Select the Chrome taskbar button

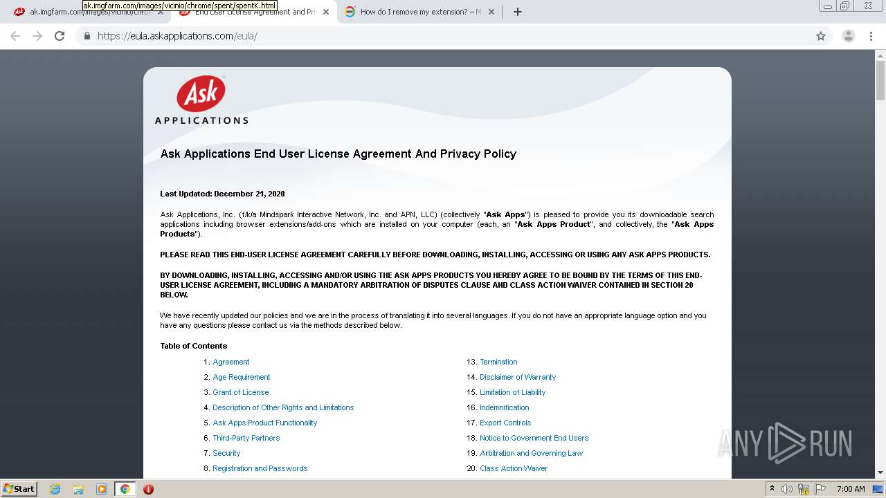pos(125,489)
